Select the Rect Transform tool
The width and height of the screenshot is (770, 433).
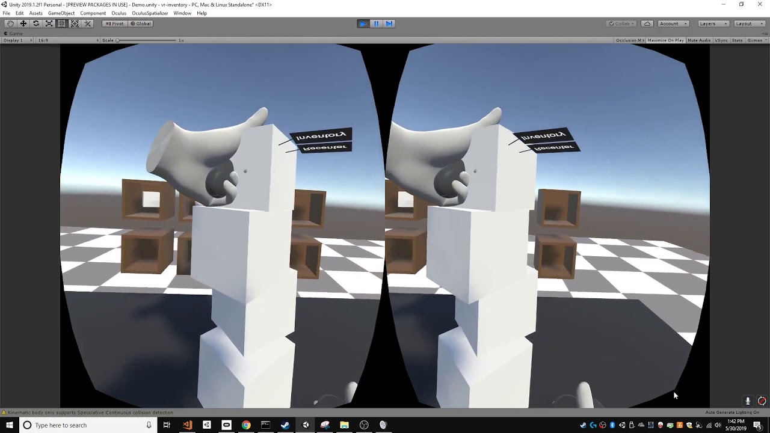[x=61, y=23]
